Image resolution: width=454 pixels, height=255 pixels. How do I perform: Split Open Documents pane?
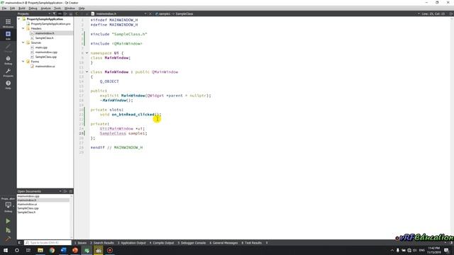click(65, 191)
